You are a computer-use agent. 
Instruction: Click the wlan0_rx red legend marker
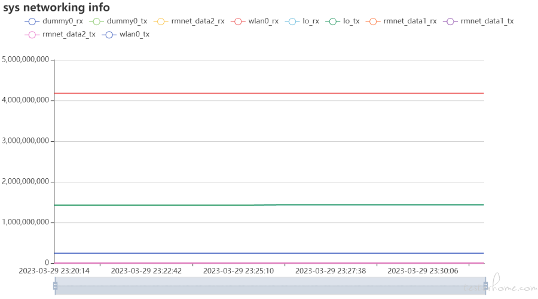tap(238, 22)
